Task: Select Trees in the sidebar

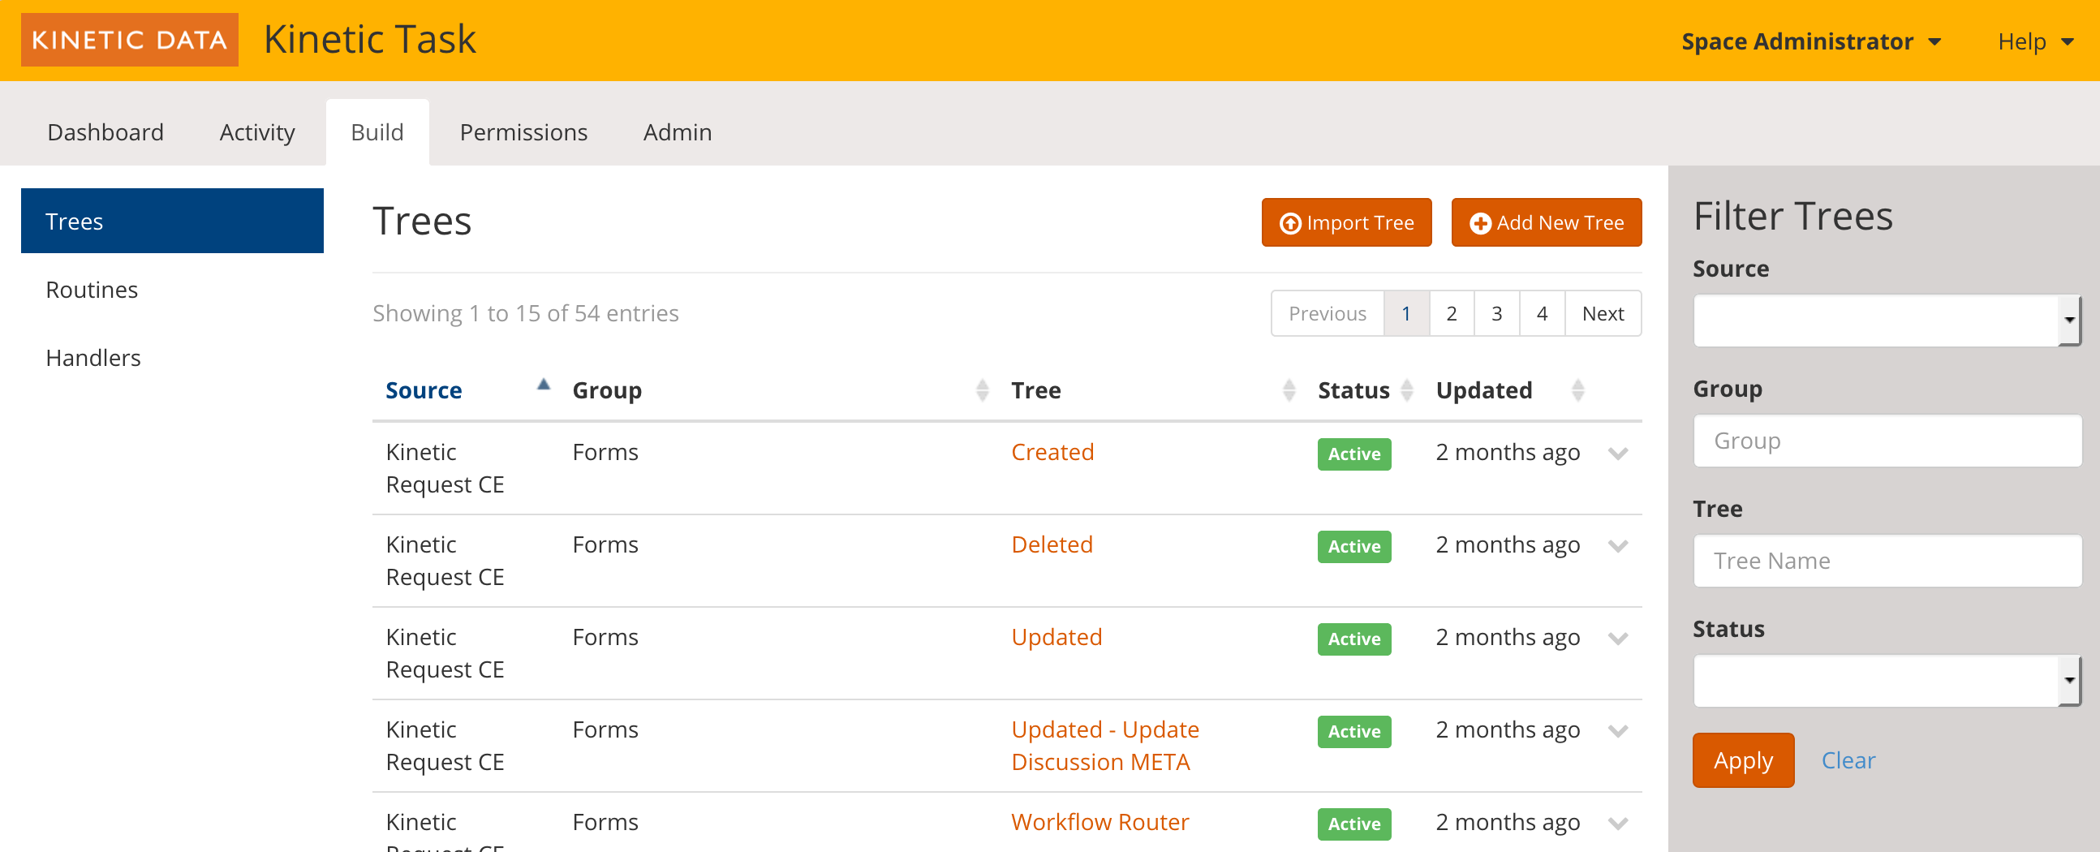Action: tap(172, 221)
